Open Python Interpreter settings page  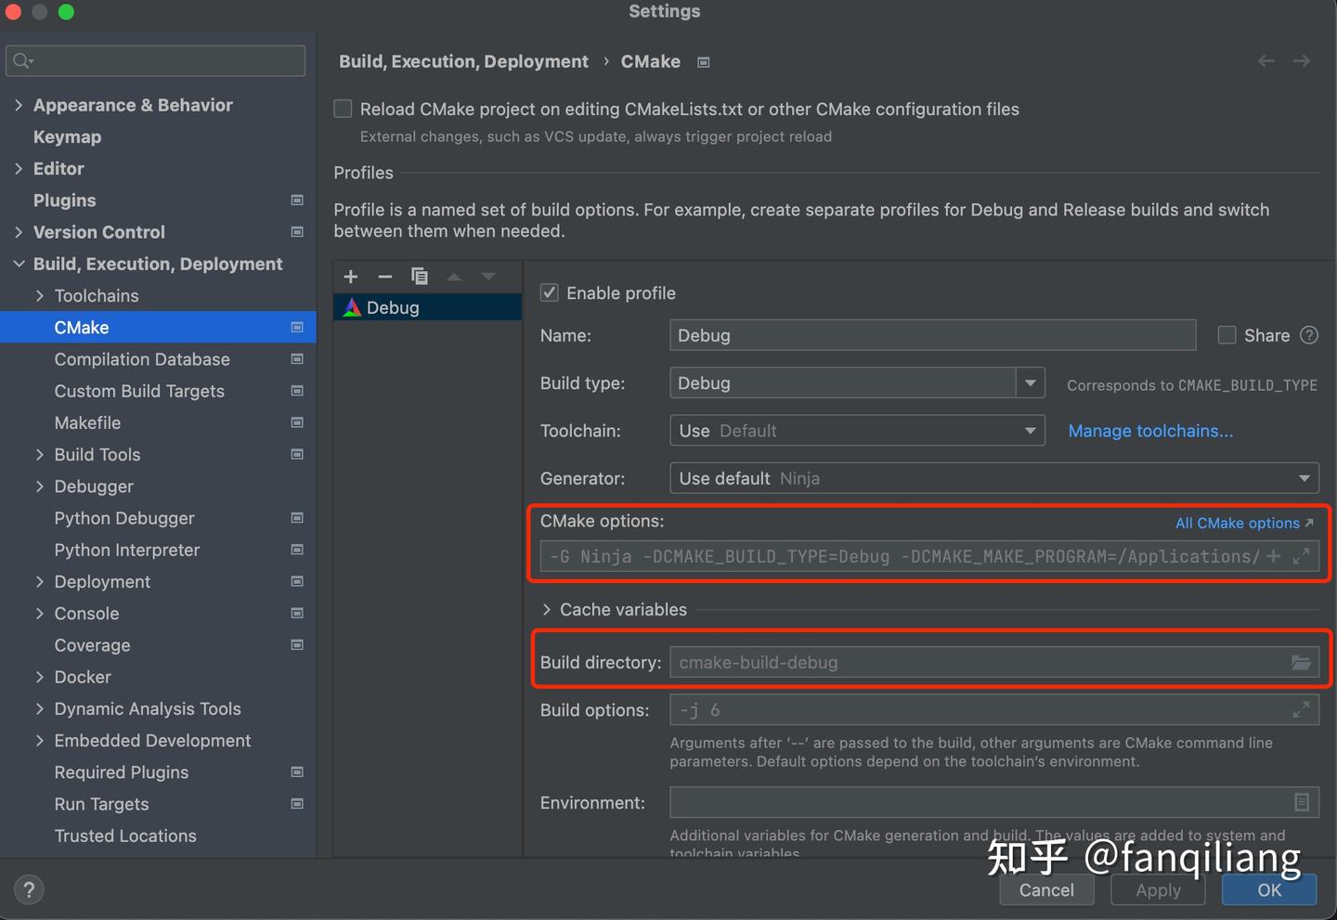(x=127, y=550)
